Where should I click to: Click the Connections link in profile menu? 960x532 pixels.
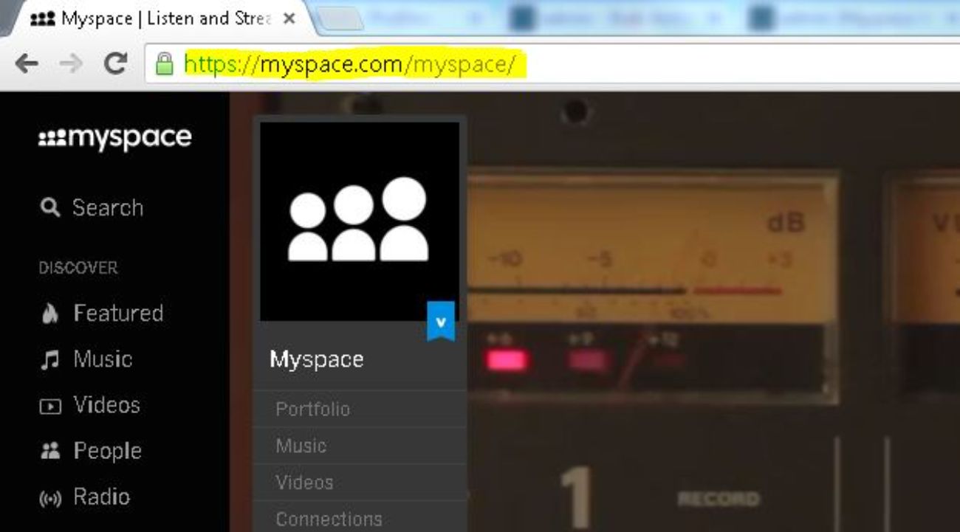[328, 519]
